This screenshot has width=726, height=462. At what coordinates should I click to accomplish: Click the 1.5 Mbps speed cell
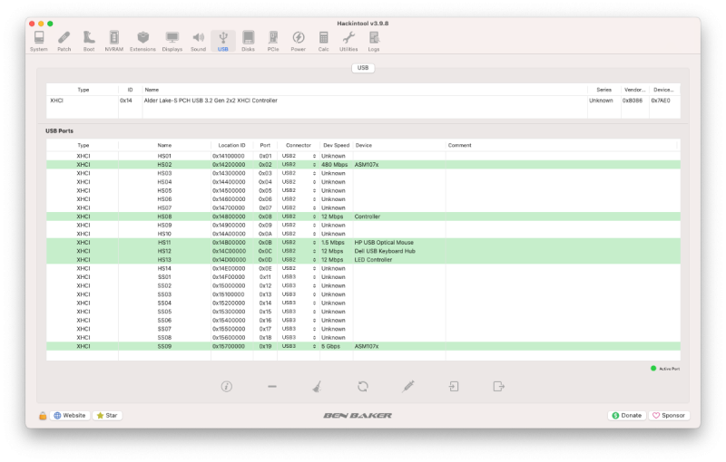tap(333, 243)
